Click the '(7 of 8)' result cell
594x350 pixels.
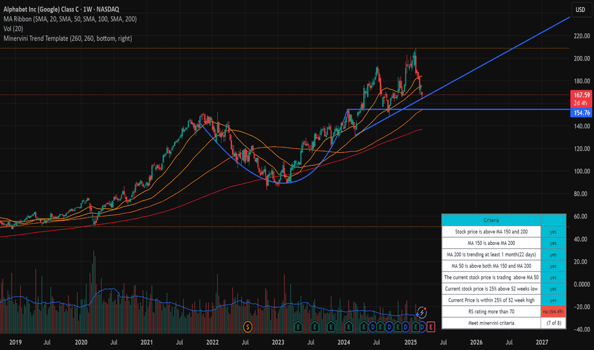point(553,323)
